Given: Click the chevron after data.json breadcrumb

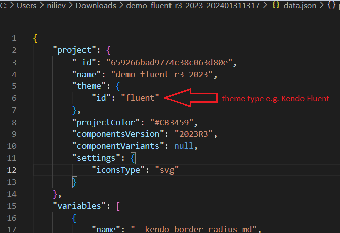Looking at the screenshot, I should tap(322, 5).
